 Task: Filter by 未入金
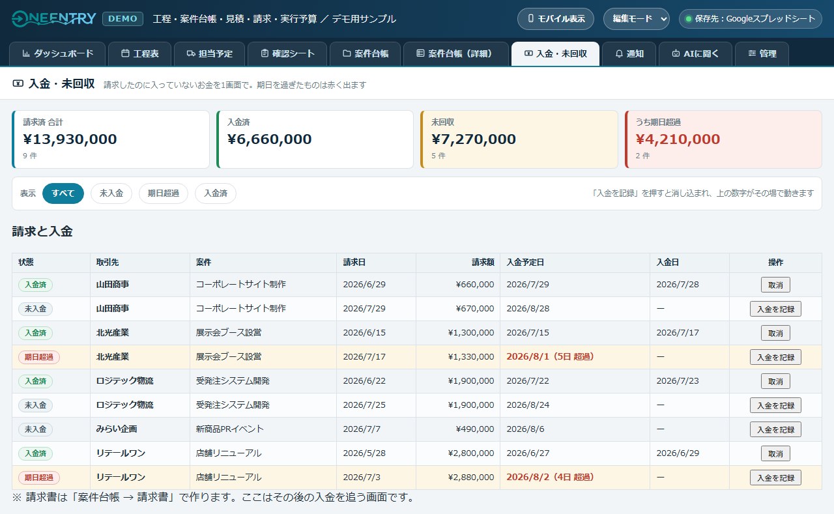111,193
